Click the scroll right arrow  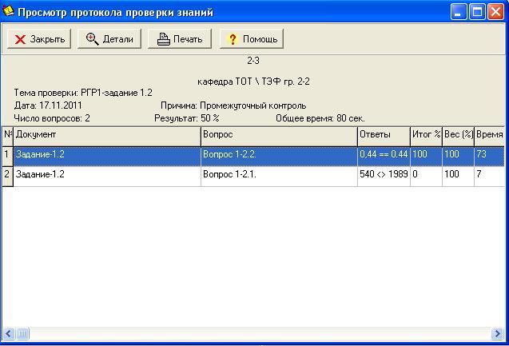(497, 333)
